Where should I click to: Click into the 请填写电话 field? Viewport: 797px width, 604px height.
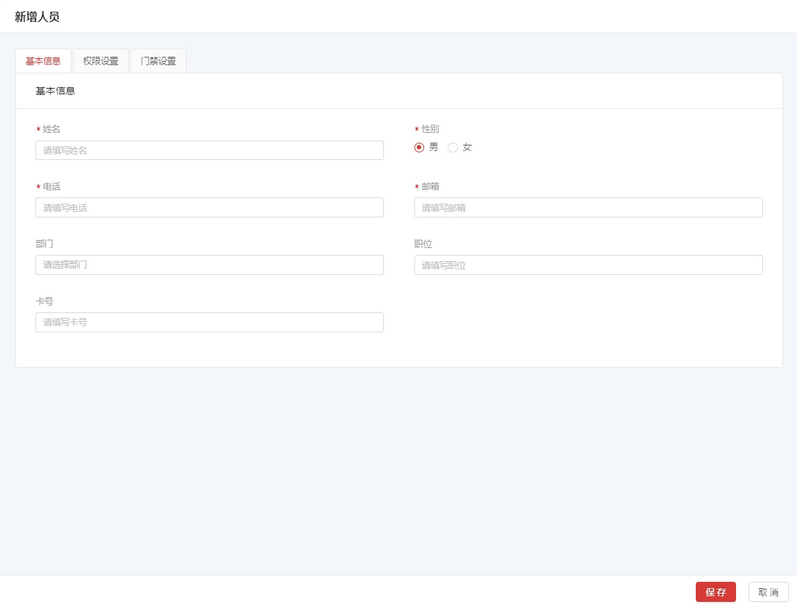click(209, 207)
